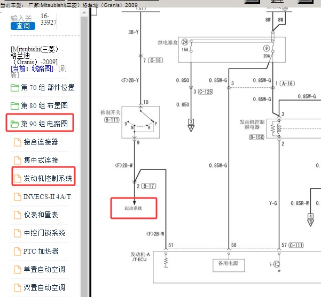Open the 接合连接器 document
The height and width of the screenshot is (297, 321).
pos(41,142)
